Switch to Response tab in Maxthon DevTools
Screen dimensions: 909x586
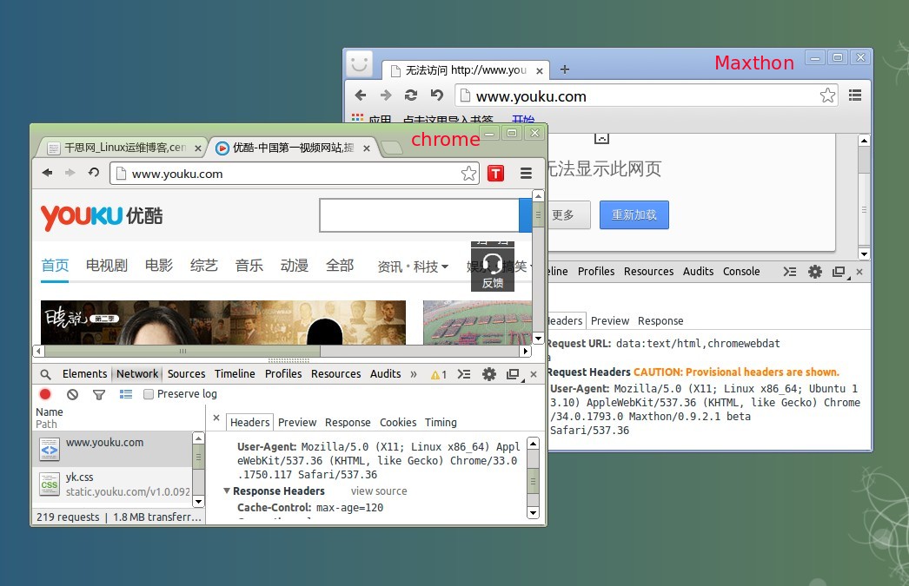(x=660, y=321)
